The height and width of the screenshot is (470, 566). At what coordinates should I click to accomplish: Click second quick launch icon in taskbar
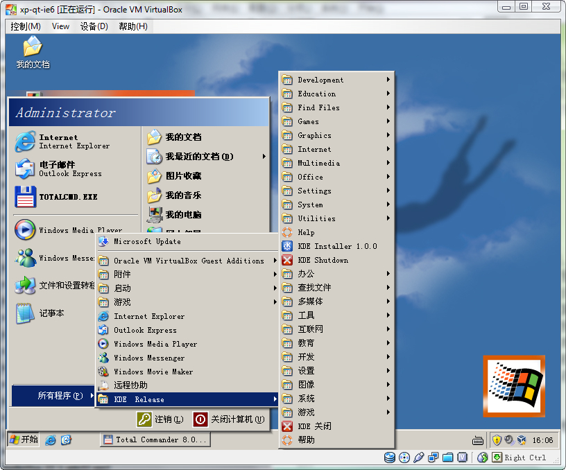point(66,439)
